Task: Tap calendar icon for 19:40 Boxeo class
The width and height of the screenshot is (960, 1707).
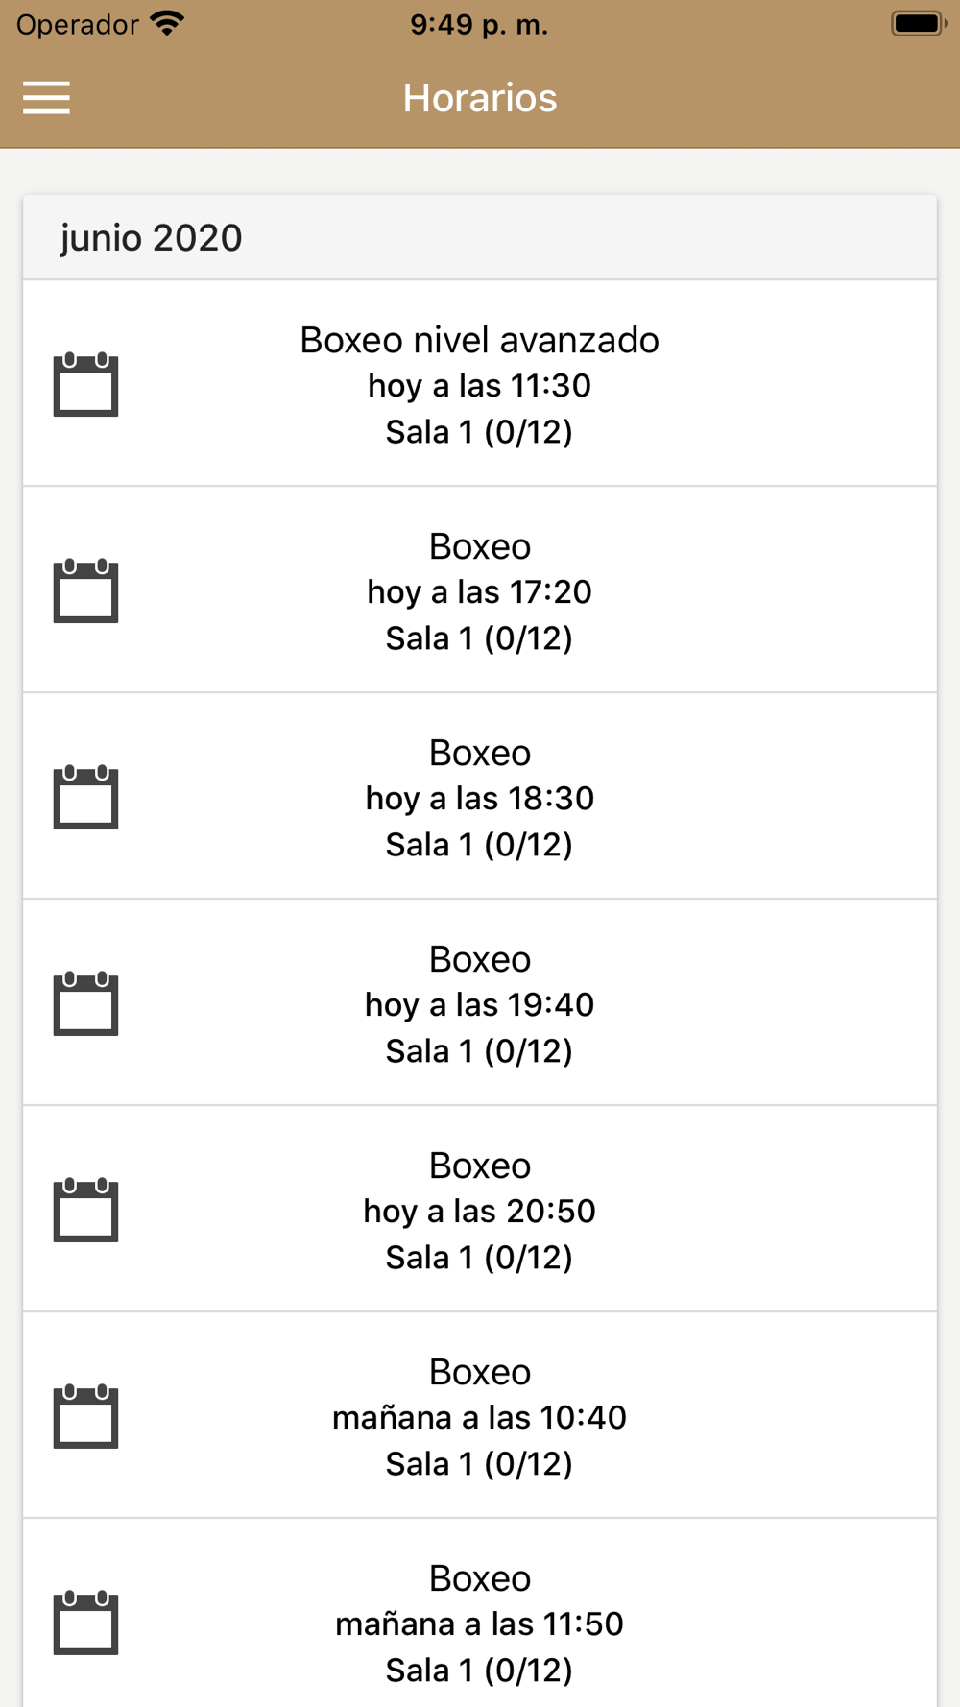Action: (85, 1003)
